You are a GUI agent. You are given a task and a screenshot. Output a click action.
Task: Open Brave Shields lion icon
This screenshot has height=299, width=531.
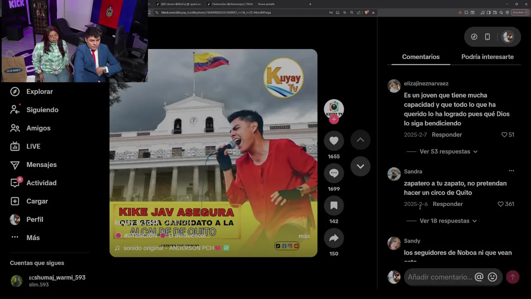pyautogui.click(x=367, y=12)
